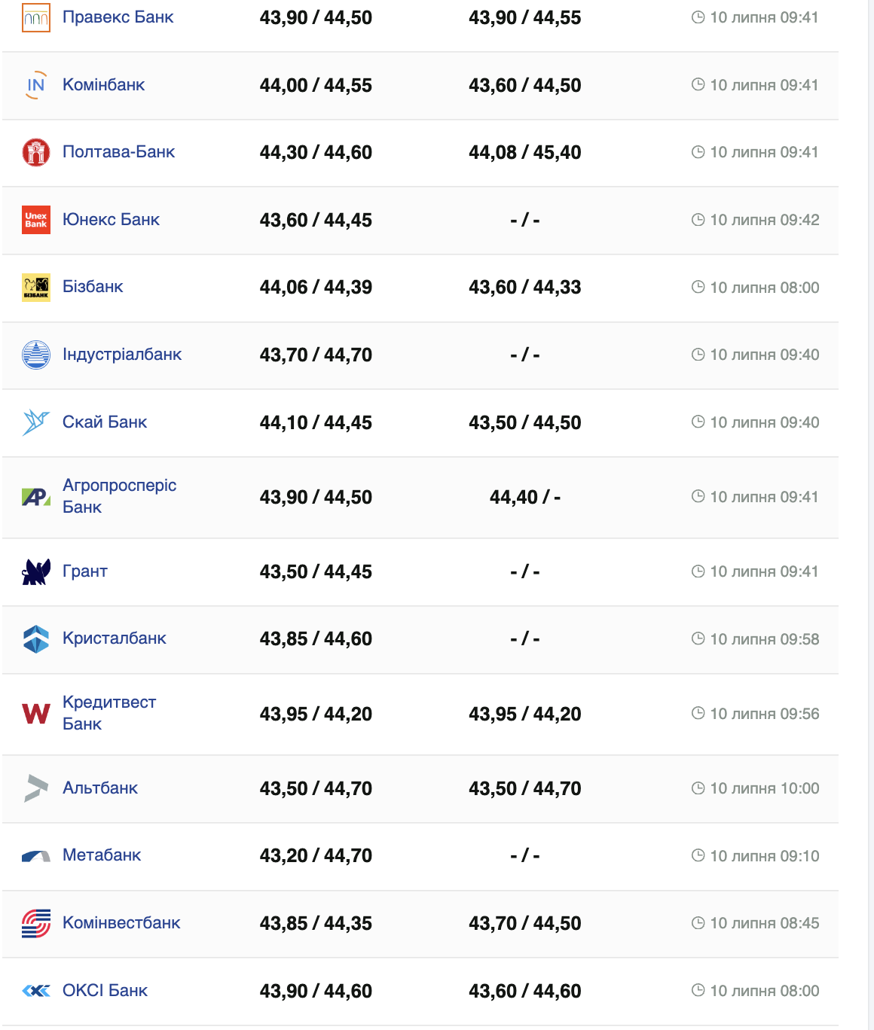Click the ОКСІ Банк logo icon

36,991
